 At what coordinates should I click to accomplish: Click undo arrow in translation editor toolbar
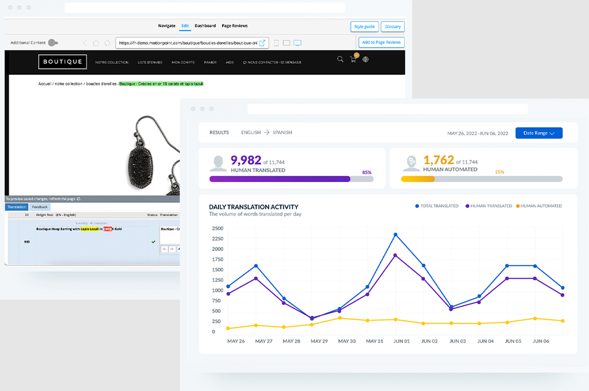point(164,248)
